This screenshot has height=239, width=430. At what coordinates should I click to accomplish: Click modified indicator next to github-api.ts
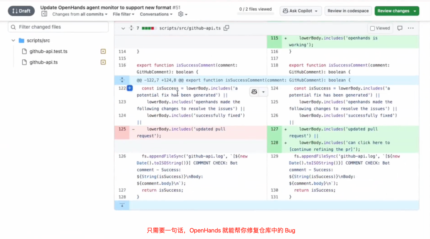tap(103, 62)
